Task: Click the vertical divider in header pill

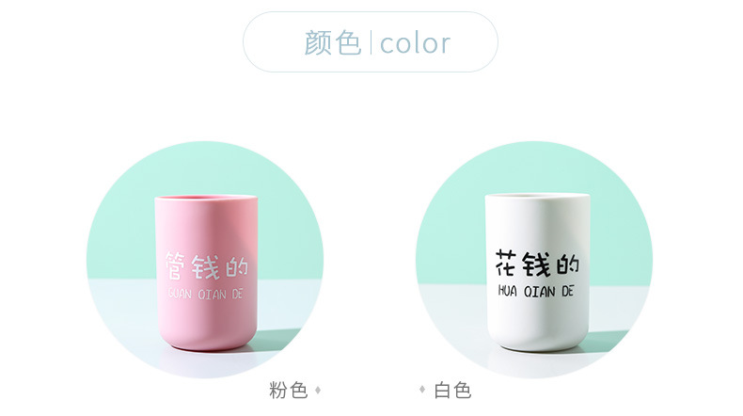Action: pyautogui.click(x=370, y=42)
